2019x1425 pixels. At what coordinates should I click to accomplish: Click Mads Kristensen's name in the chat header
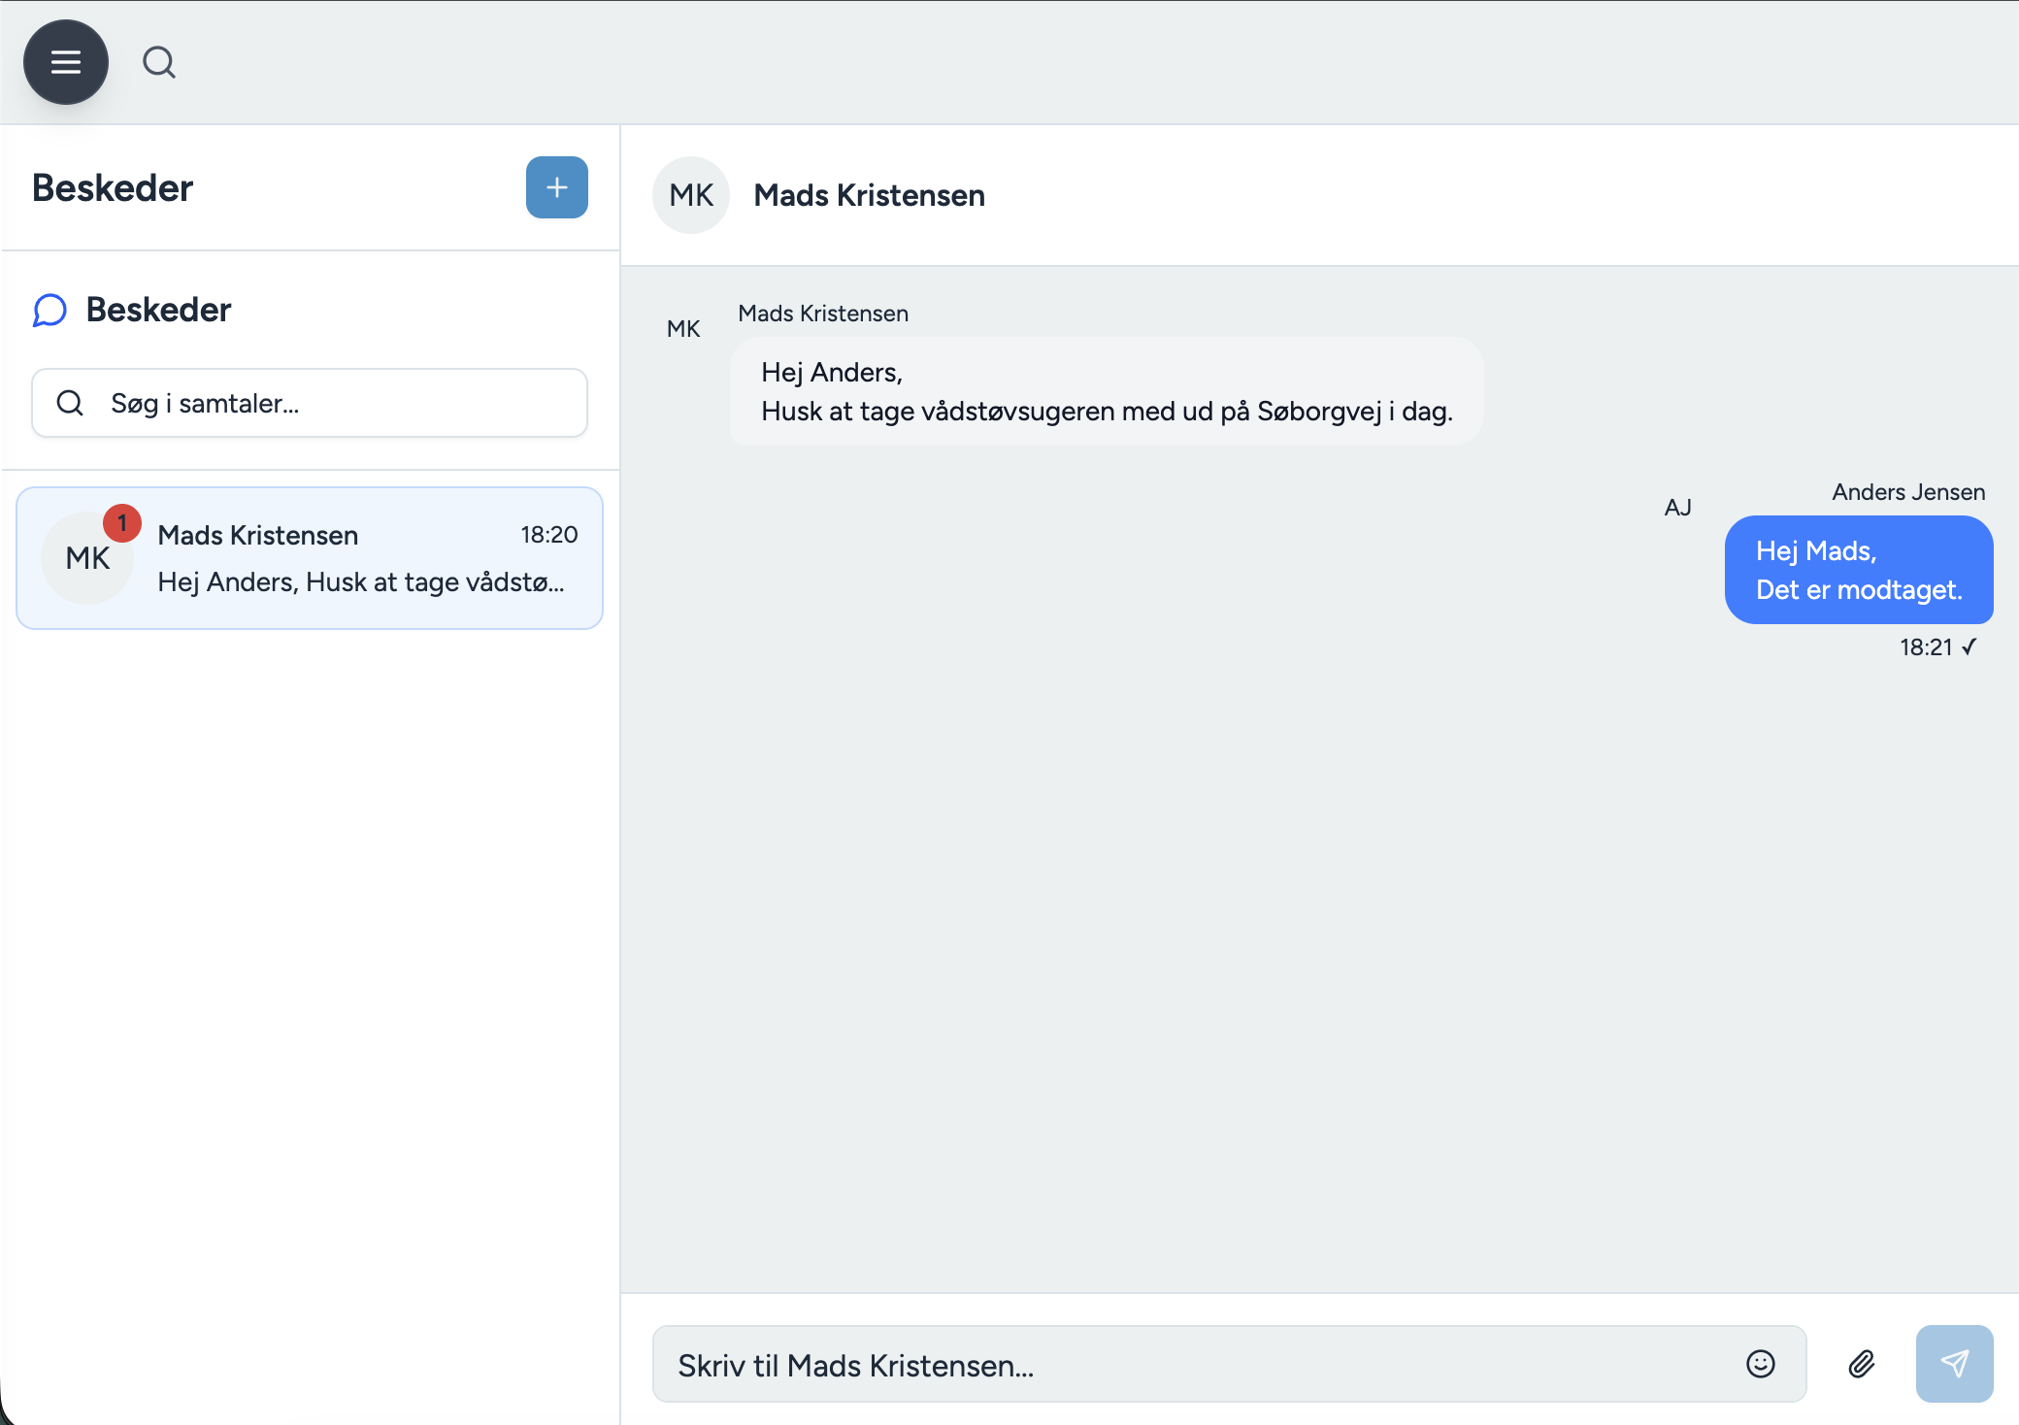(868, 195)
